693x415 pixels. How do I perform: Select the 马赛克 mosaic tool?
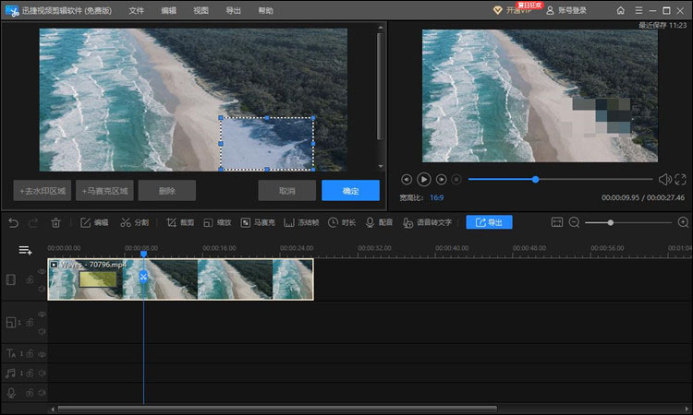(x=258, y=222)
